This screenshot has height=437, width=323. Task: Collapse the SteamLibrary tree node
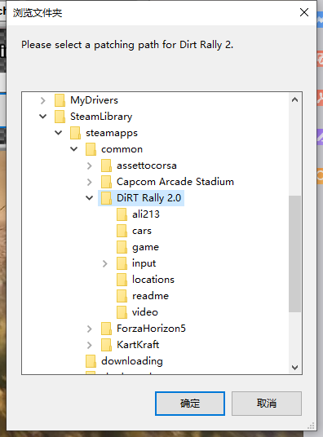point(42,117)
